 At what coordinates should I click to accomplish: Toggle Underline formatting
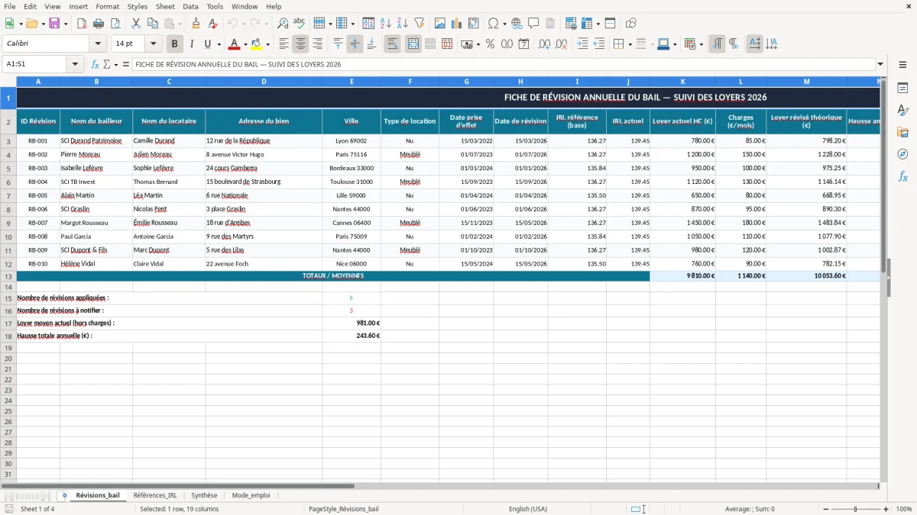[x=207, y=44]
